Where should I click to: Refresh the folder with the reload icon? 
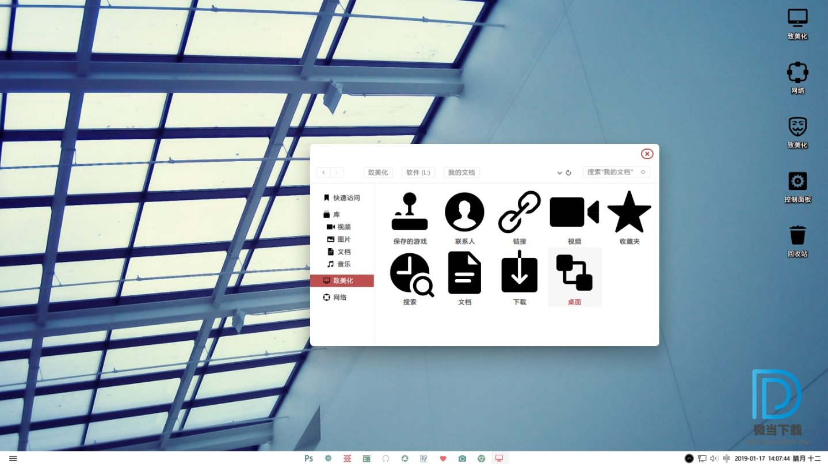568,173
